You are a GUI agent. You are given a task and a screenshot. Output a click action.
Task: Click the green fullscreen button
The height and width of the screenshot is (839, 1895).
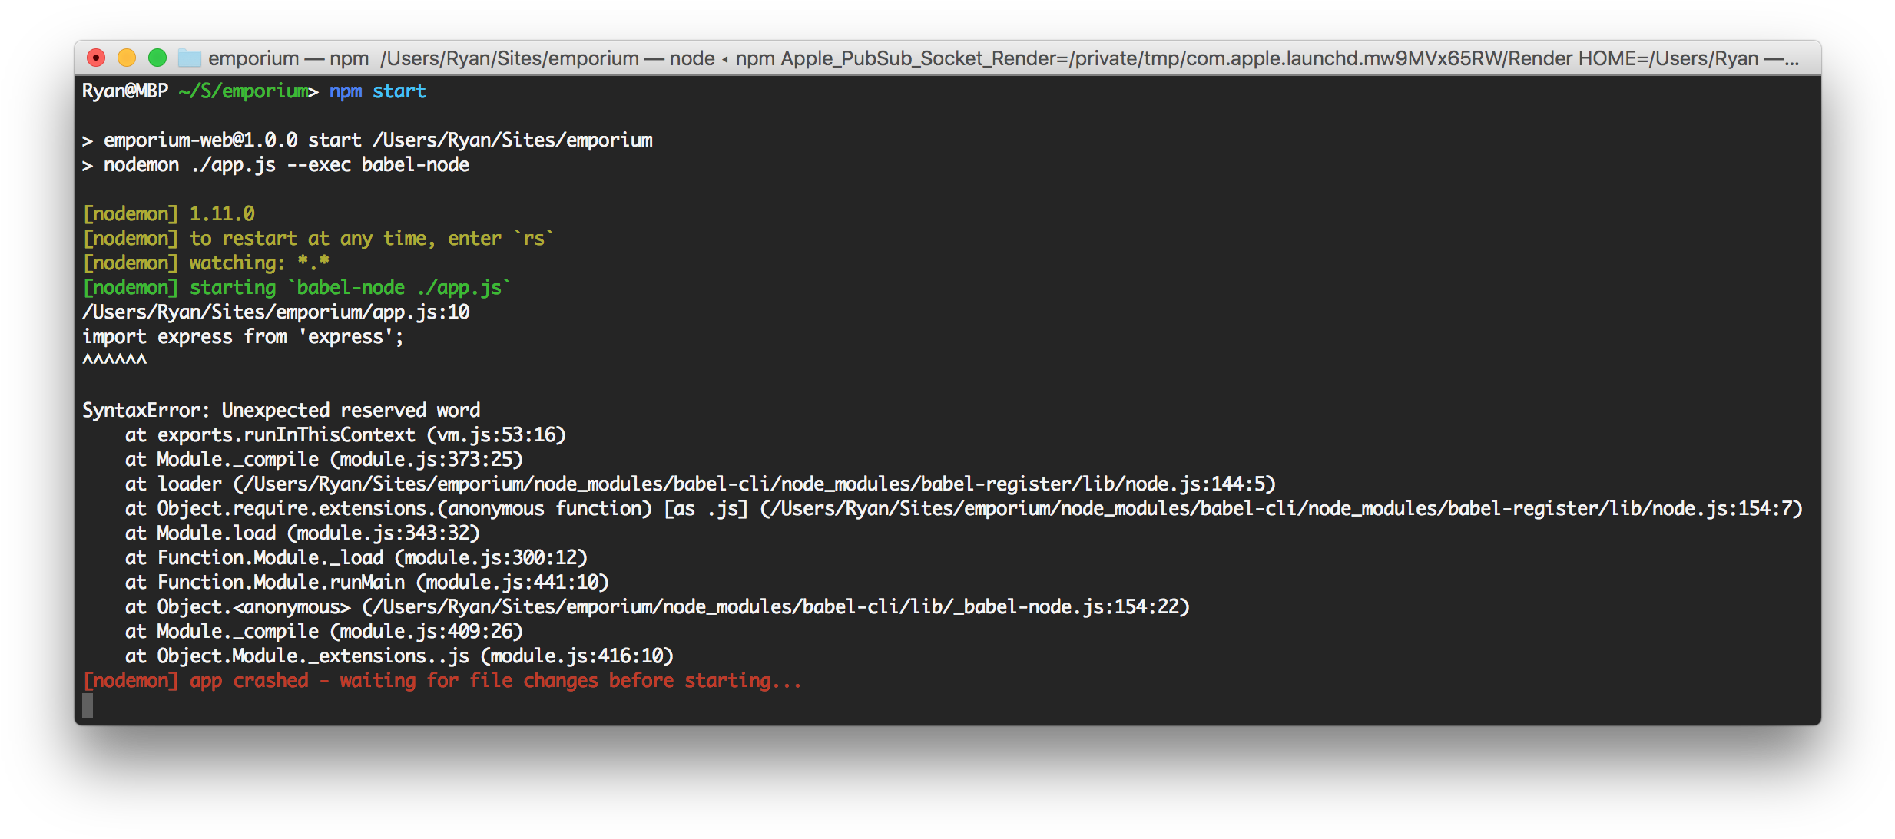tap(157, 58)
